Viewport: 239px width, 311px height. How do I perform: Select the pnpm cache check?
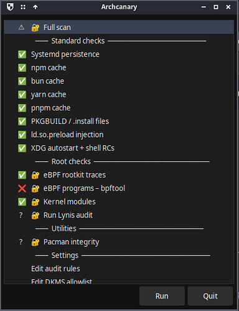coord(119,108)
